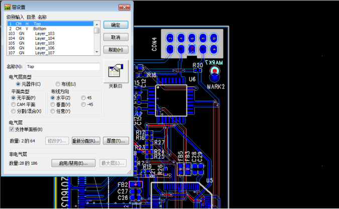Click the 启用/禁用(E)... button
Screen dimensions: 339x209
click(73, 163)
